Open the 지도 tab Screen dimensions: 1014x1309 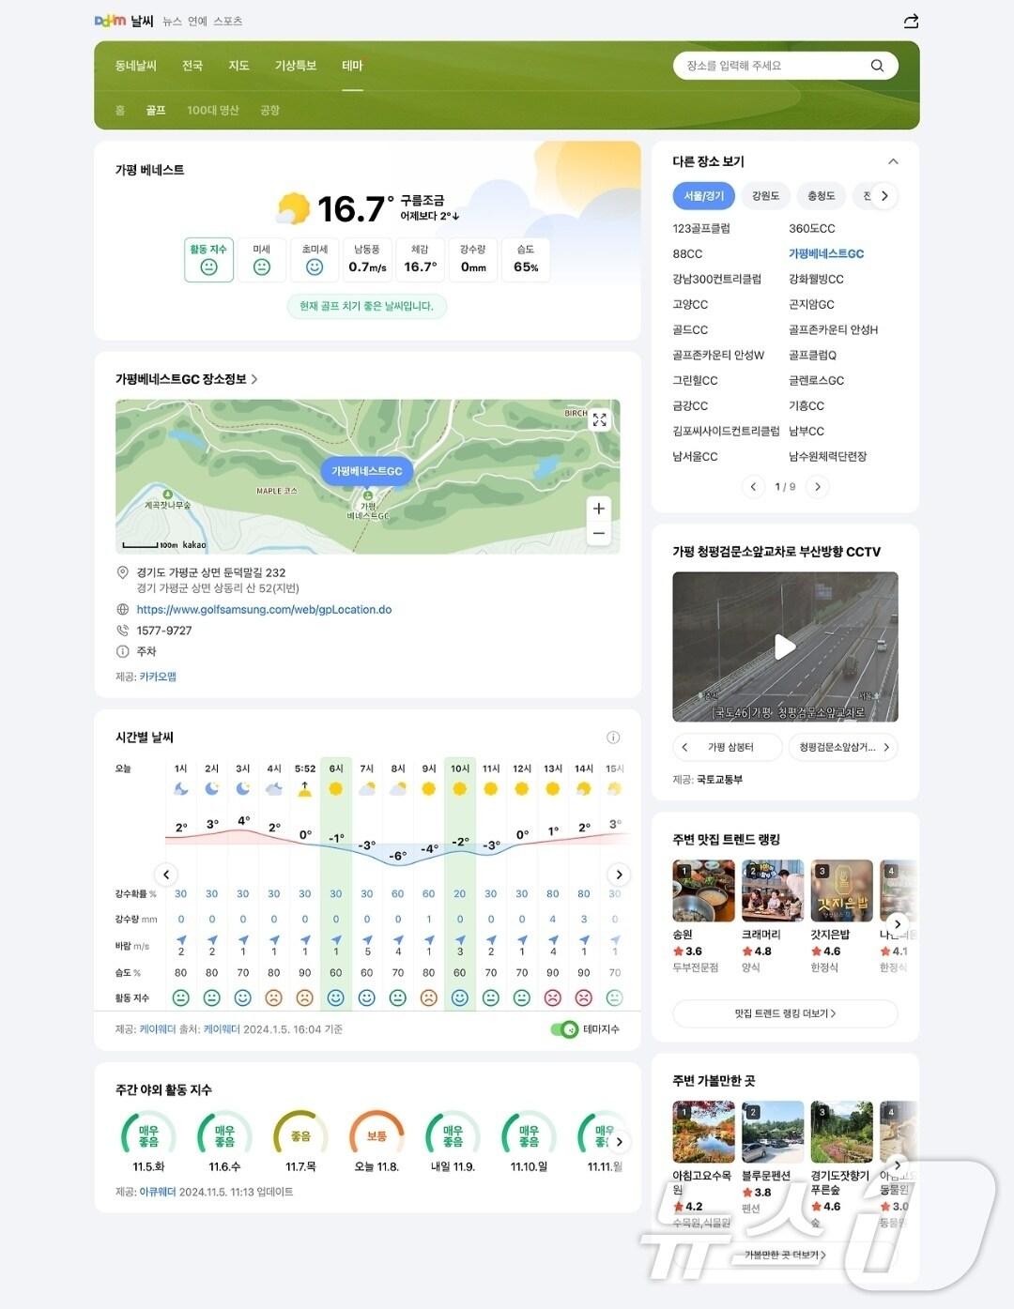click(x=238, y=66)
